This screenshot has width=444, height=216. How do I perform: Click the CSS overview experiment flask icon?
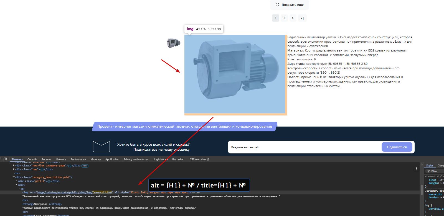tap(208, 160)
